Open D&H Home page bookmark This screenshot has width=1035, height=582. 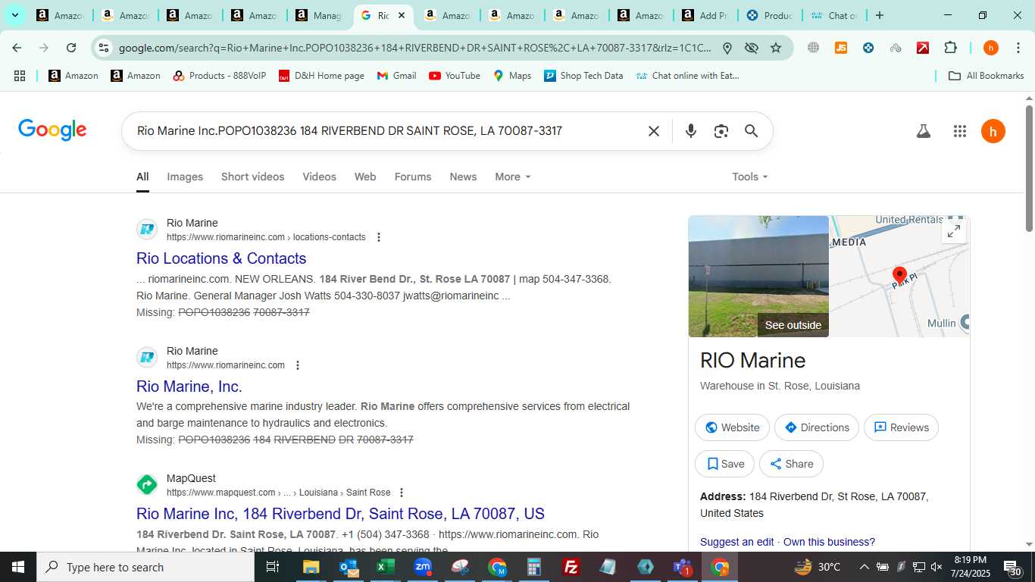[x=321, y=76]
